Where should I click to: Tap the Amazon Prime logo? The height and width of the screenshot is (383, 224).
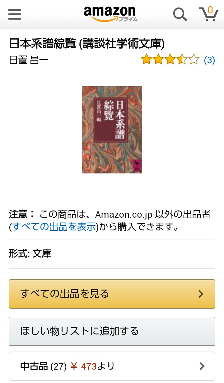coord(110,14)
